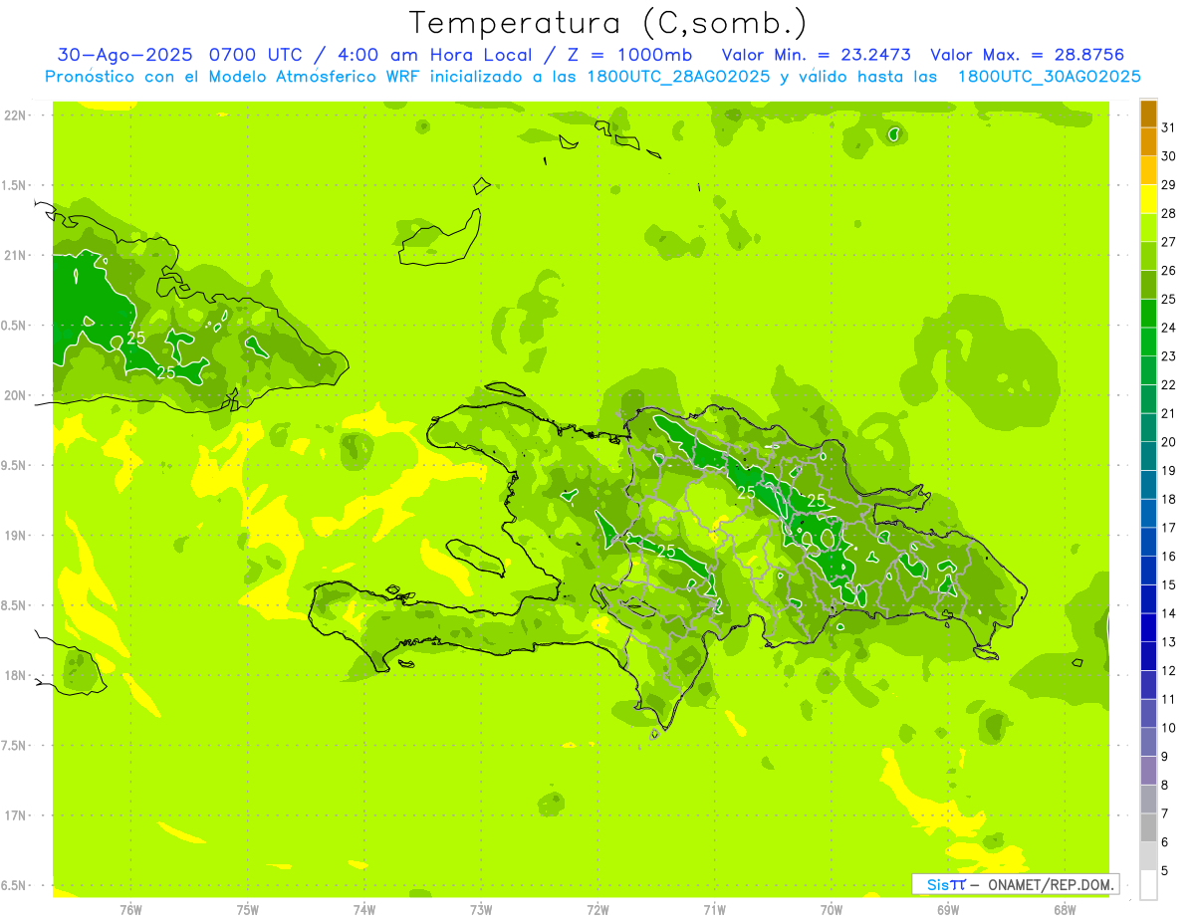Click the 'ONAMET/REP.DOM.' credit label

click(1050, 884)
